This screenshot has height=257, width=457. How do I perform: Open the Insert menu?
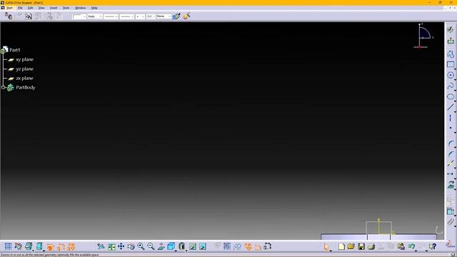tap(54, 8)
